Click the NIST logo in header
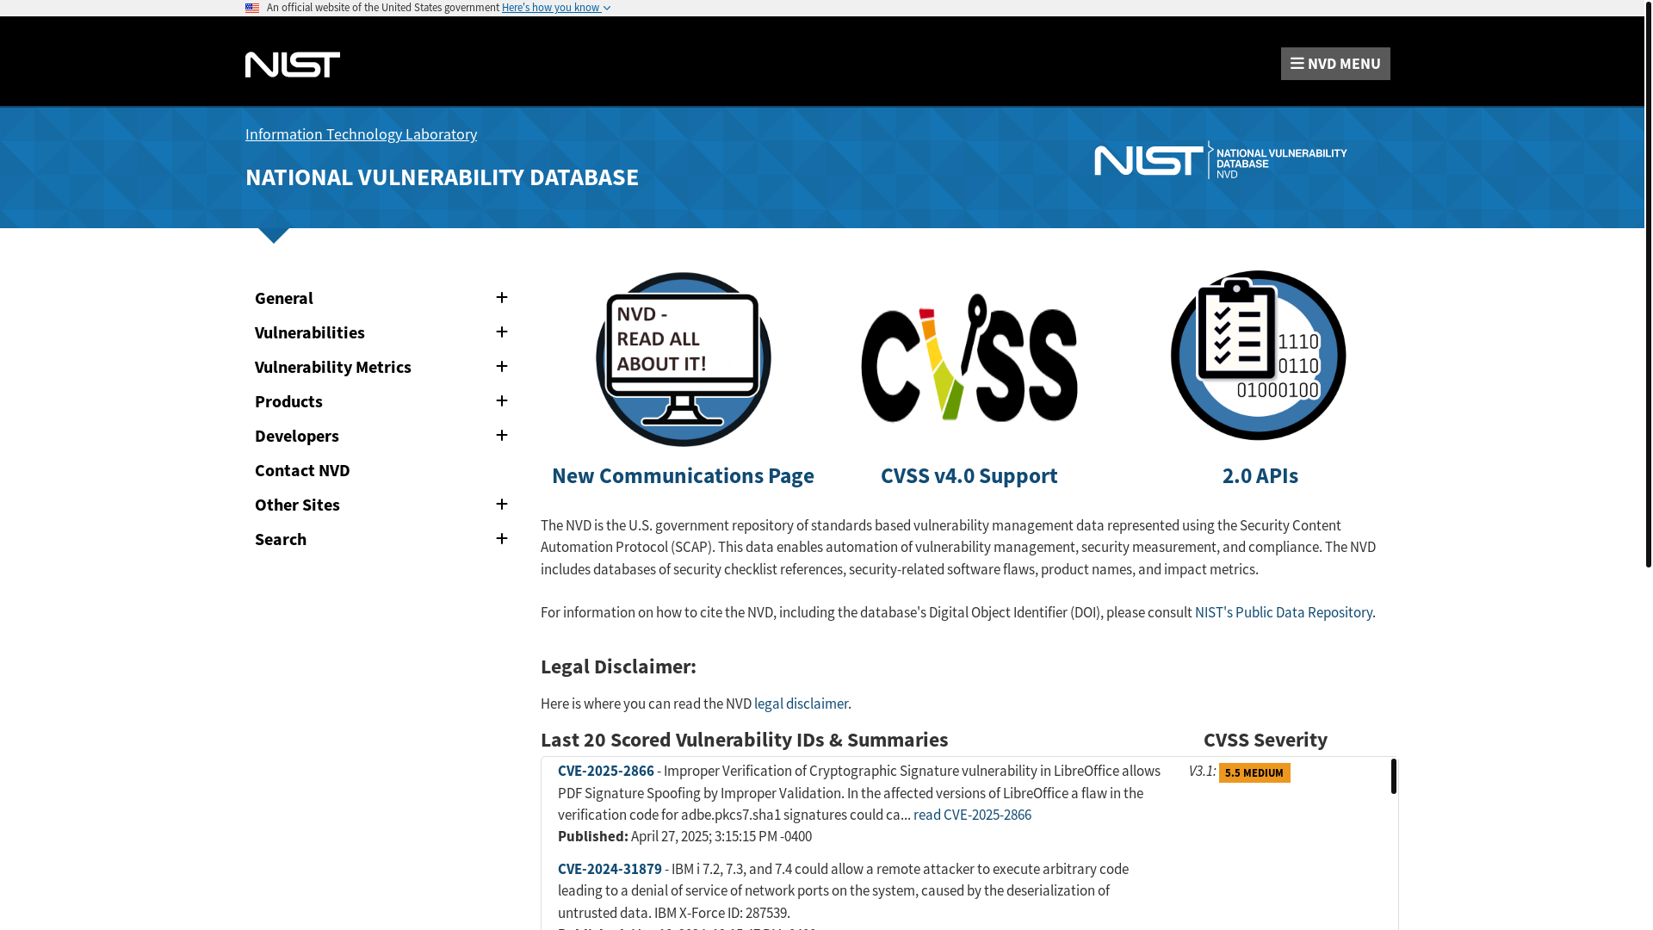 pyautogui.click(x=292, y=65)
